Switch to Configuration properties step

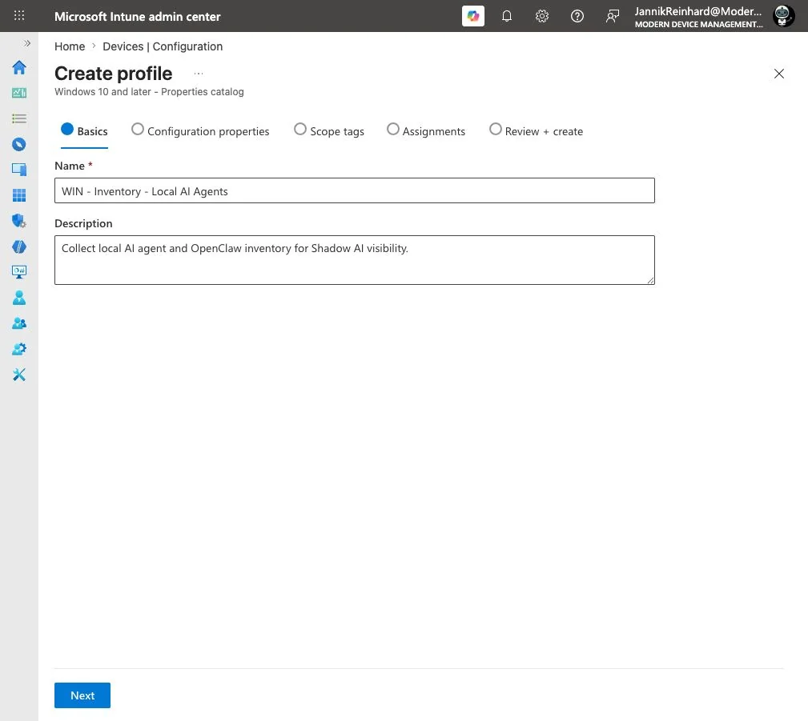(200, 130)
